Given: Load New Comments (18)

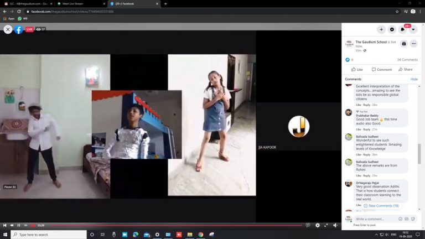Looking at the screenshot, I should (381, 206).
